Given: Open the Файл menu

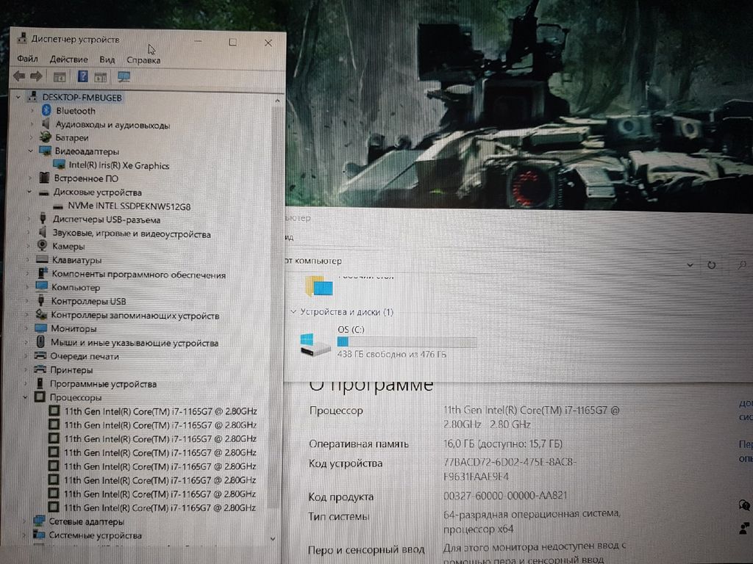Looking at the screenshot, I should 27,59.
